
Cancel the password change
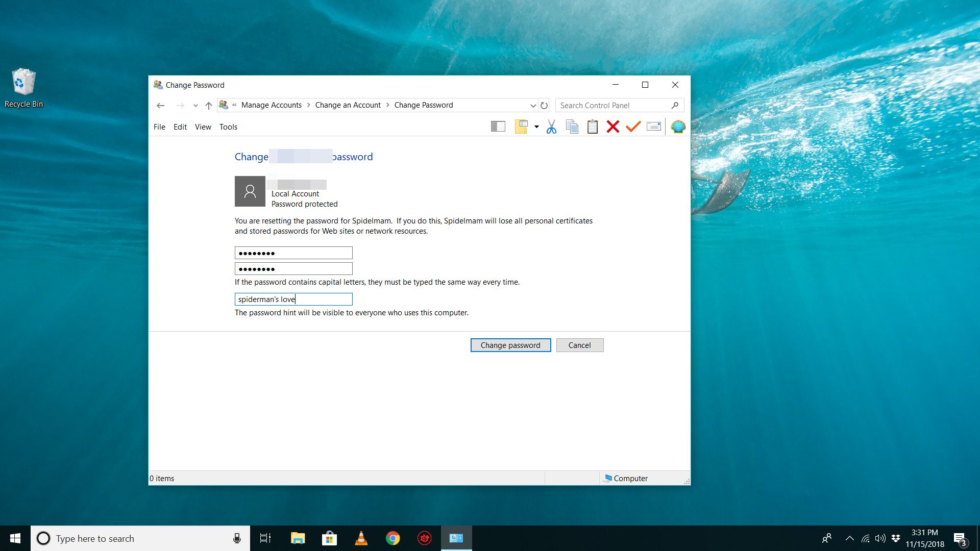coord(579,345)
